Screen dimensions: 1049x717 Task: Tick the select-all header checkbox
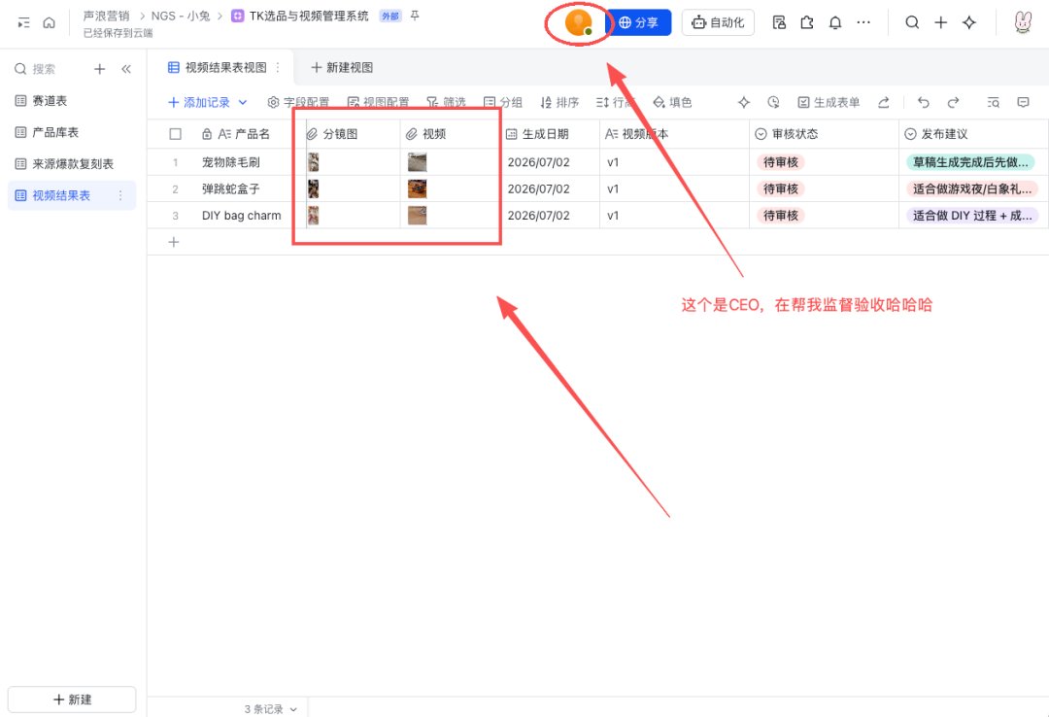pyautogui.click(x=175, y=134)
